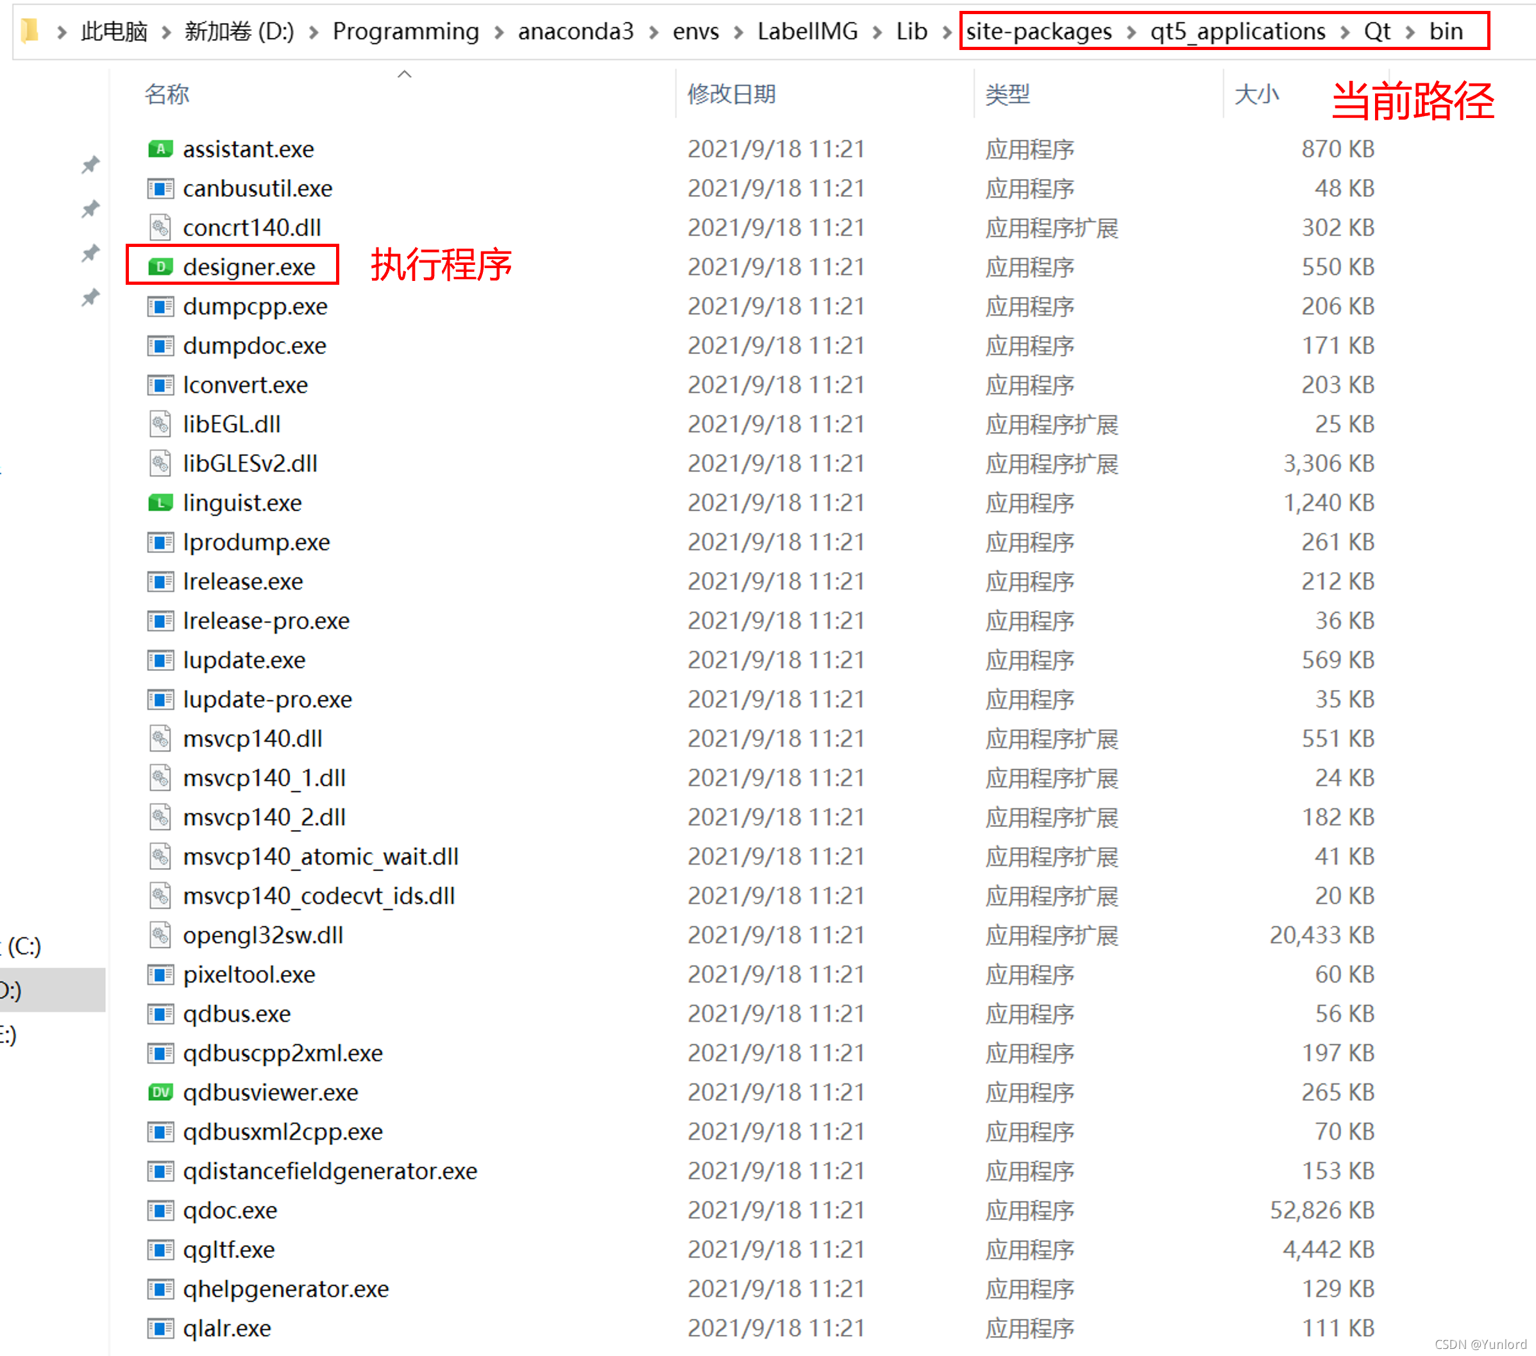This screenshot has height=1356, width=1536.
Task: Click the folder icon in address bar
Action: point(30,31)
